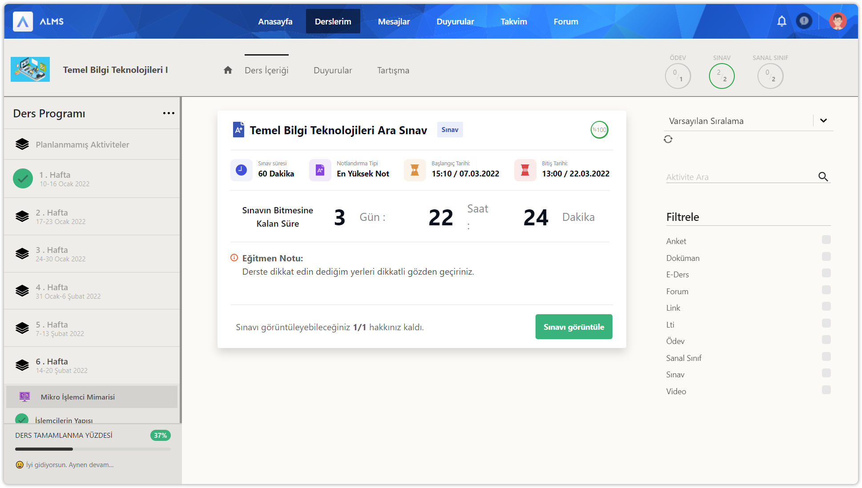The height and width of the screenshot is (488, 862).
Task: Check the Anket filter checkbox
Action: coord(826,240)
